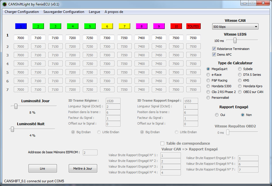Image resolution: width=272 pixels, height=186 pixels.
Task: Click the magenta LED 8 color box
Action: 141,26
